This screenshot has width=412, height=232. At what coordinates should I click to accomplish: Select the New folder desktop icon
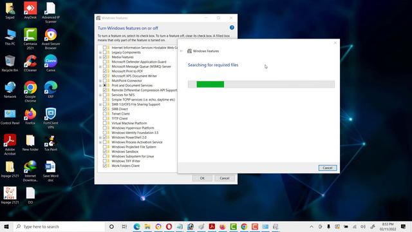(30, 142)
